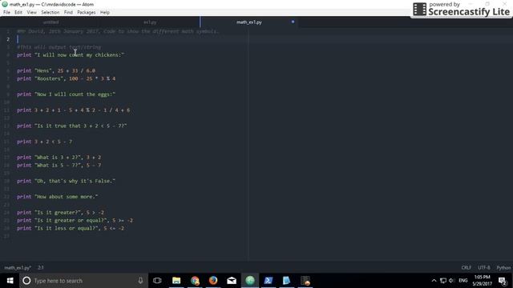This screenshot has width=513, height=288.
Task: Click the Atom icon in the taskbar
Action: click(x=250, y=281)
